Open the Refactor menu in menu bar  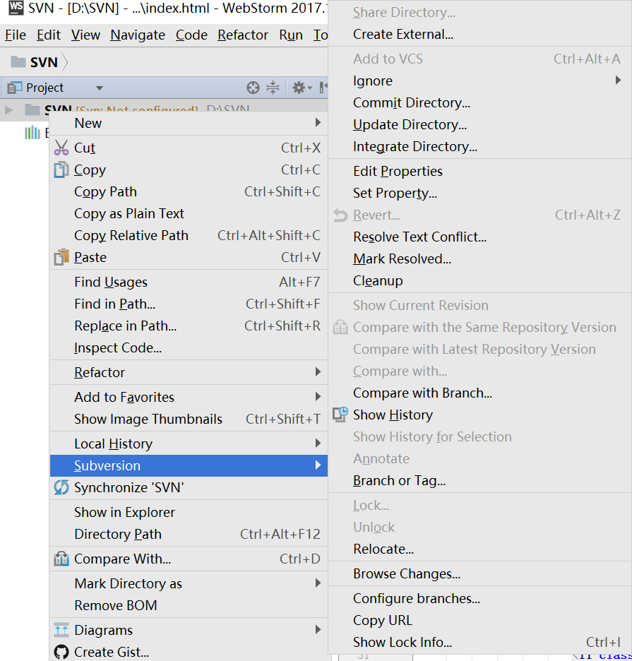click(243, 35)
